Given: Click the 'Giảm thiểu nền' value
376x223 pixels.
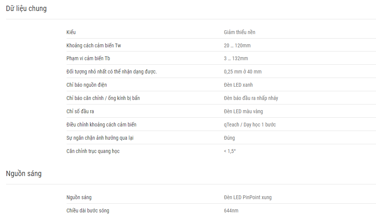Looking at the screenshot, I should point(240,32).
